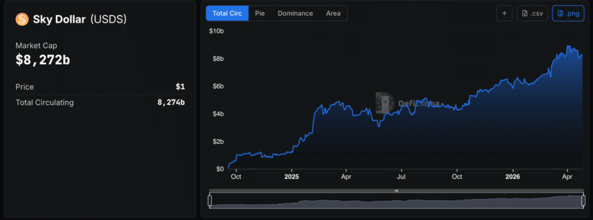This screenshot has height=220, width=593.
Task: Switch to the Area chart tab
Action: click(x=333, y=13)
